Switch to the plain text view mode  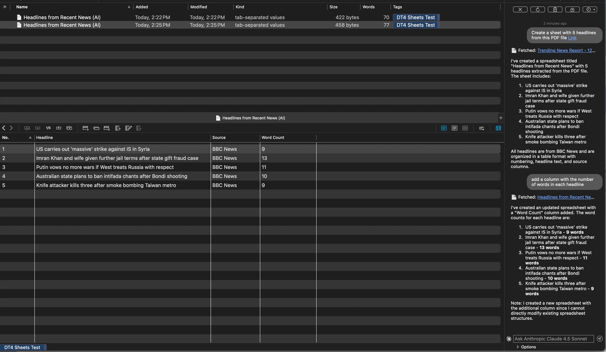point(454,128)
